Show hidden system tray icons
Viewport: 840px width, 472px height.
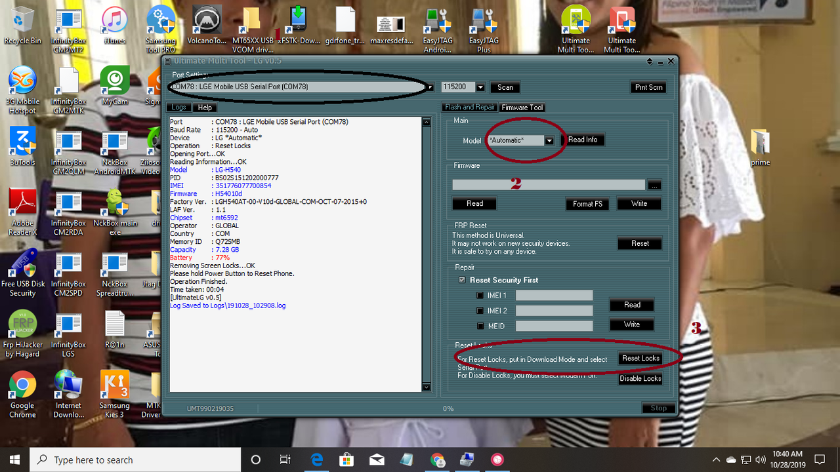pyautogui.click(x=717, y=460)
